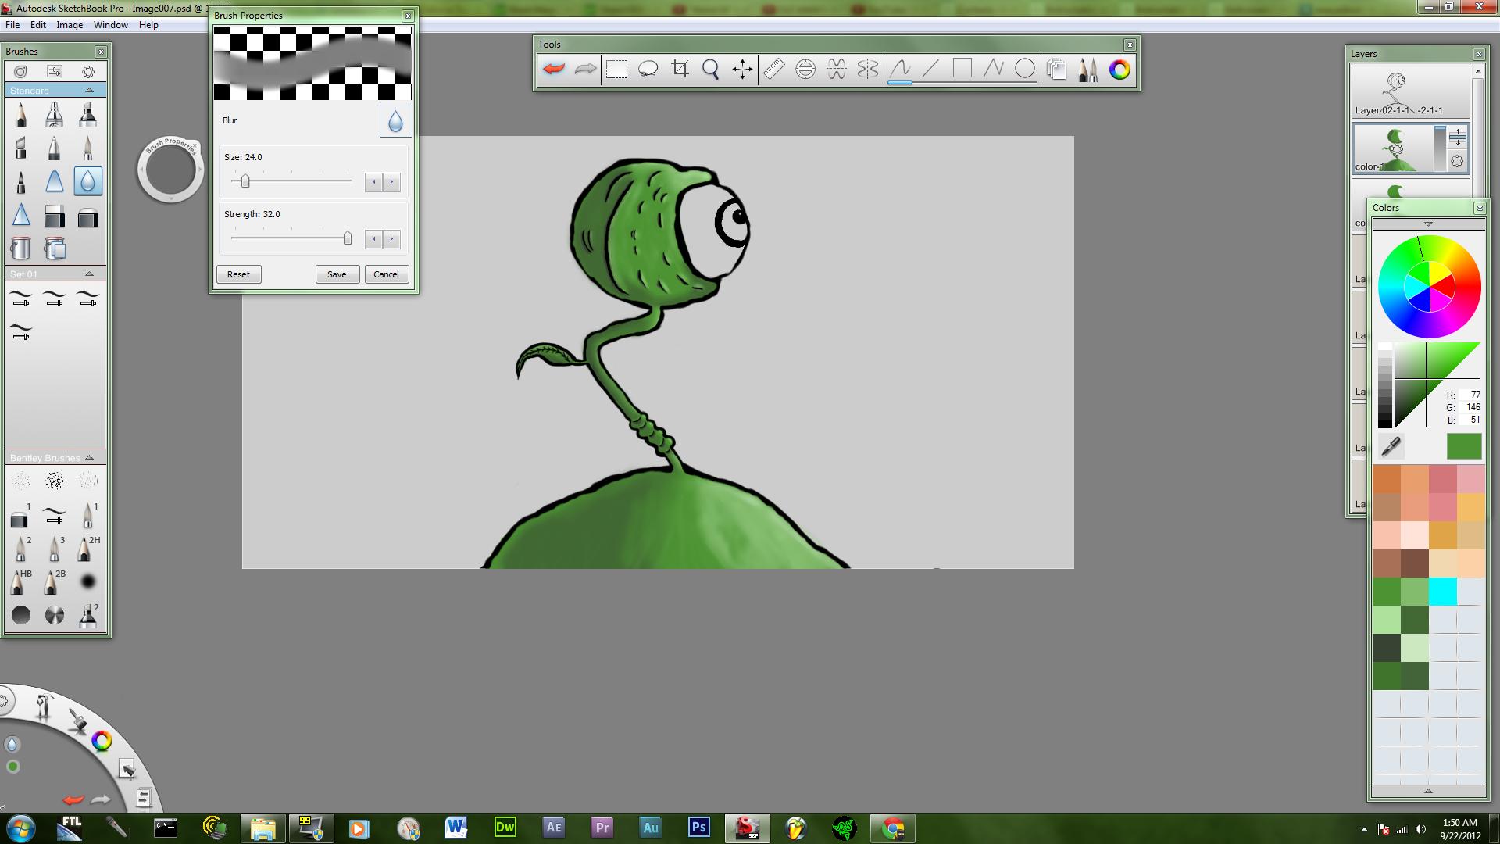Increase Strength with right arrow
Screen dimensions: 1500x844
(392, 239)
